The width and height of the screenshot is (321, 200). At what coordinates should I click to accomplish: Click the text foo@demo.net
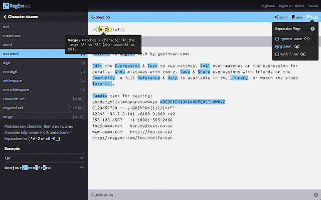tap(107, 126)
